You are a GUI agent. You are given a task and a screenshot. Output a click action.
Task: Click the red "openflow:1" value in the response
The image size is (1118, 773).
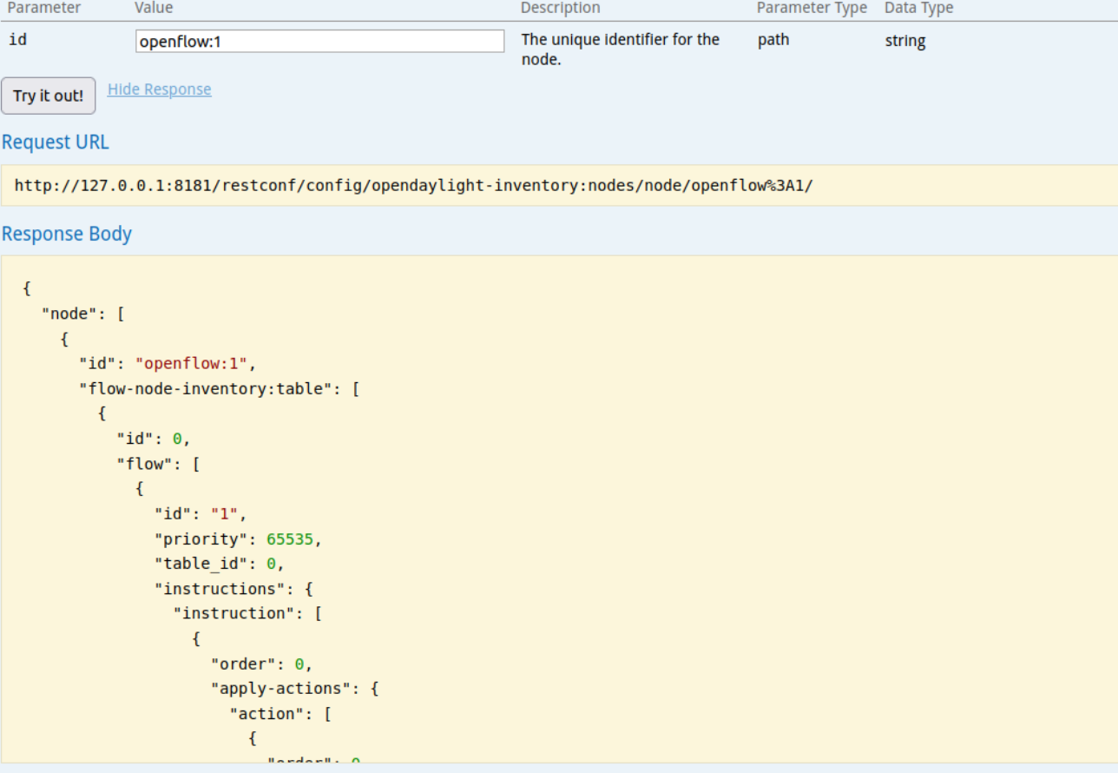click(x=191, y=364)
